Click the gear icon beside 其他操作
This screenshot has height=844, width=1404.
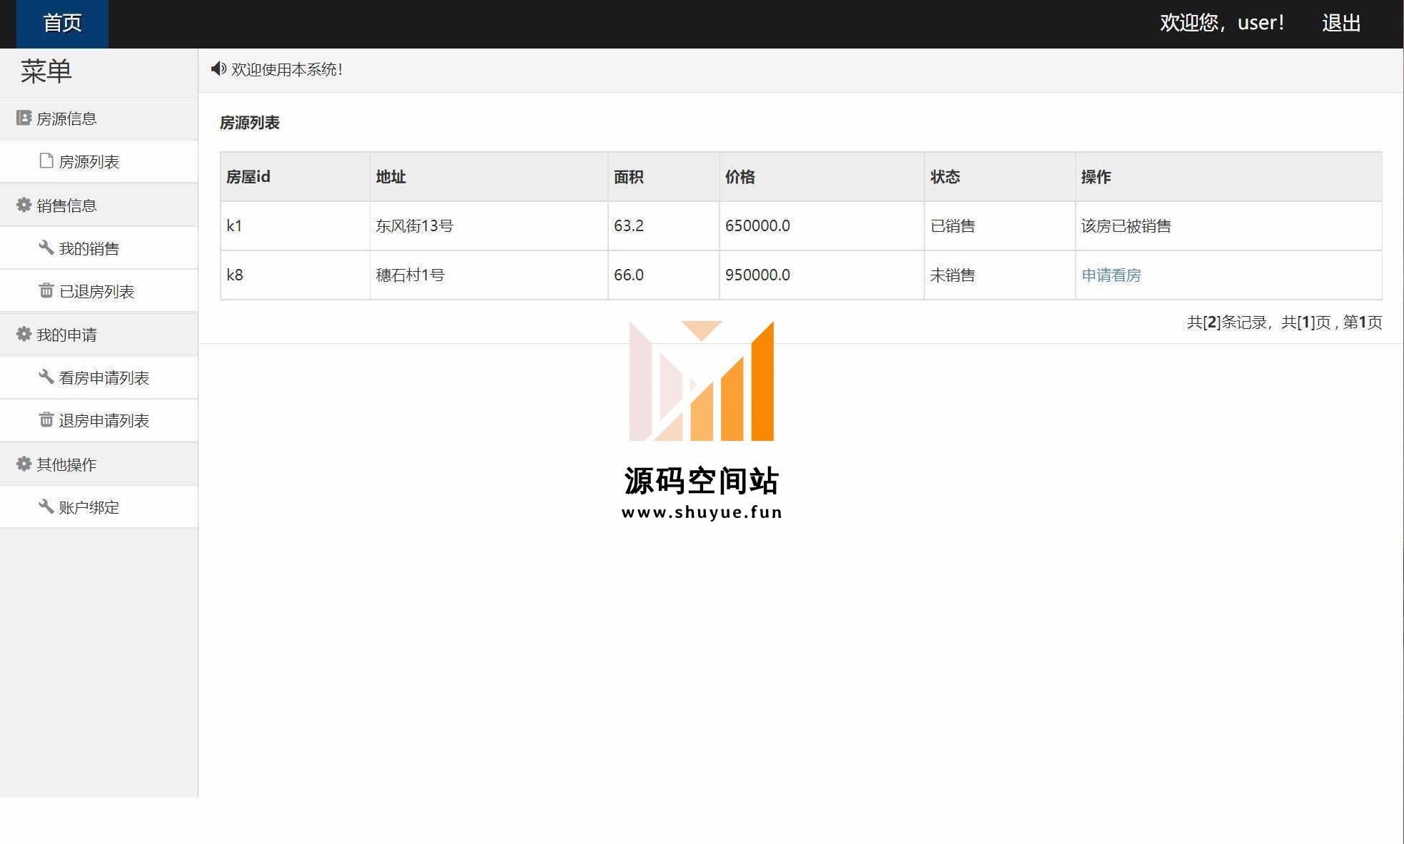24,464
